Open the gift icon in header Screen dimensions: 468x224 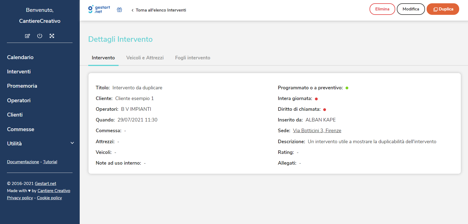point(119,10)
